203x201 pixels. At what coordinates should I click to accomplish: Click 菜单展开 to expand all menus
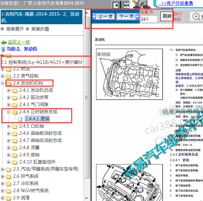[x=15, y=29]
